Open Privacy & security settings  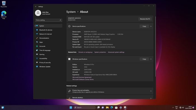coord(48,63)
